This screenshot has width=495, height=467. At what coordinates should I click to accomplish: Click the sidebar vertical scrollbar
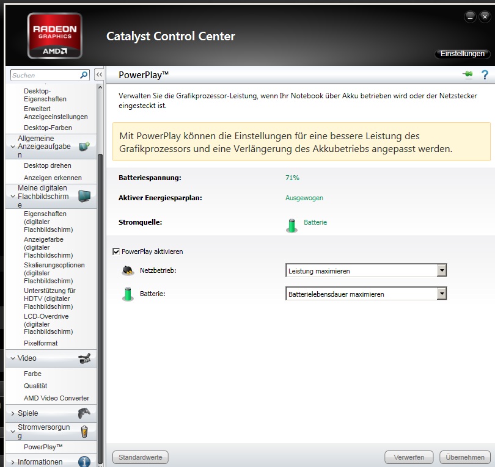click(x=100, y=309)
